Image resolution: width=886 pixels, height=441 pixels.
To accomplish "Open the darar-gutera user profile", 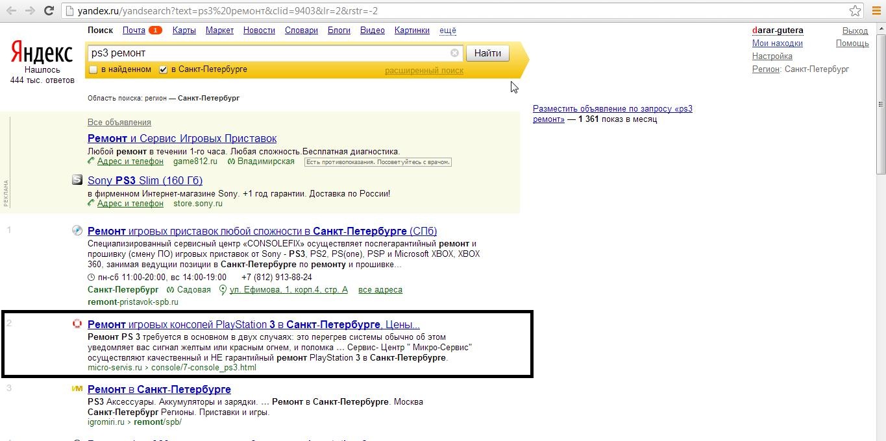I will [778, 30].
